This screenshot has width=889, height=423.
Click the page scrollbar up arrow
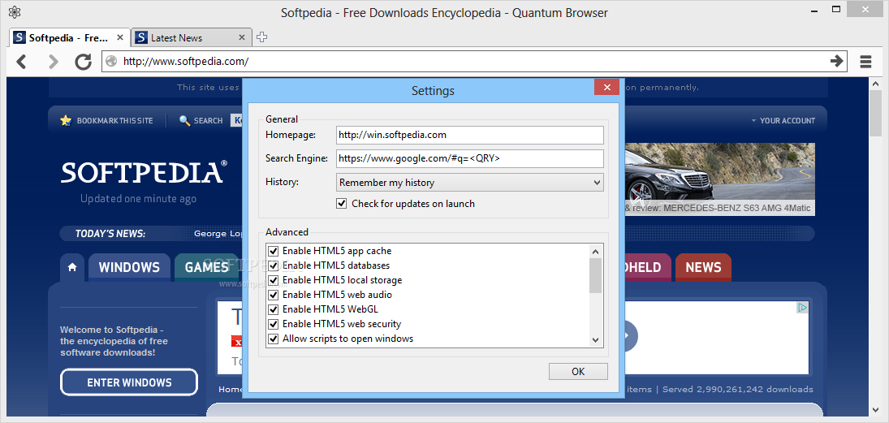coord(875,84)
